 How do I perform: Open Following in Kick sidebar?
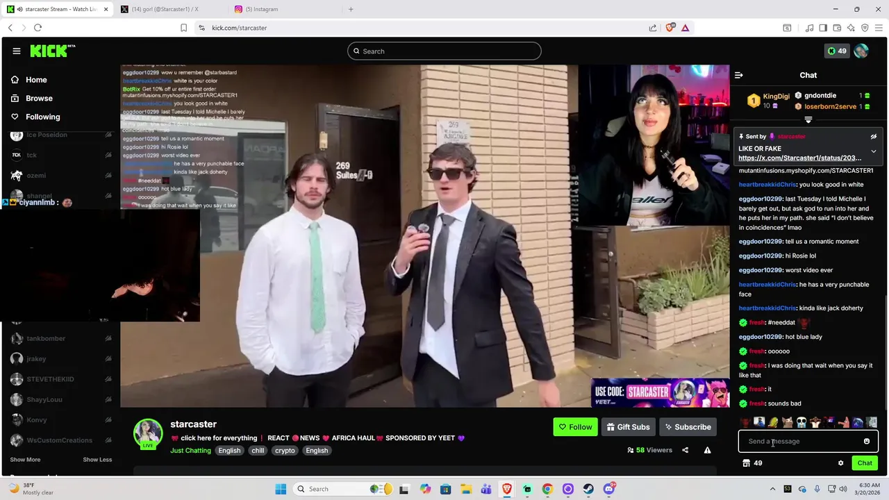(43, 117)
